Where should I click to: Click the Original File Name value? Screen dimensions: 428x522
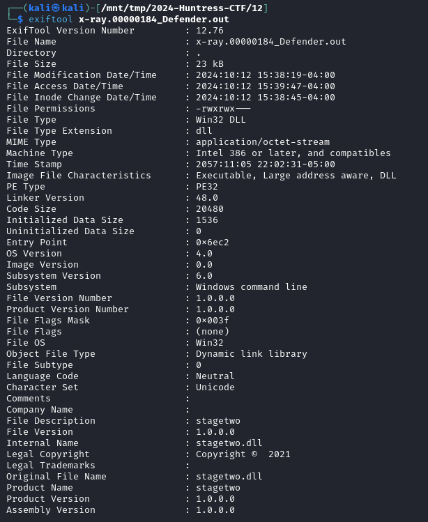tap(229, 477)
